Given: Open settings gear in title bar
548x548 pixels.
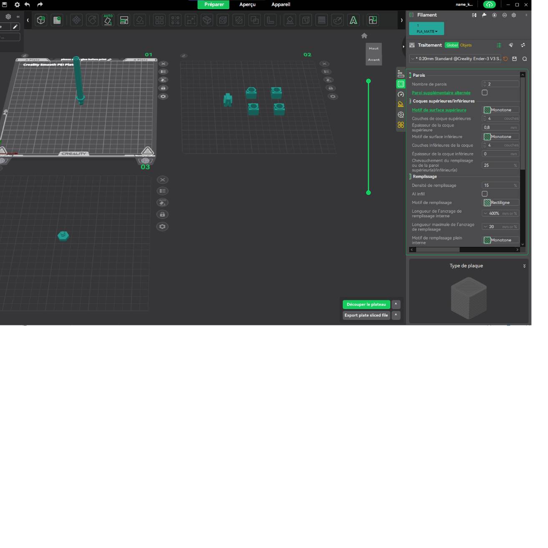Looking at the screenshot, I should [x=17, y=5].
